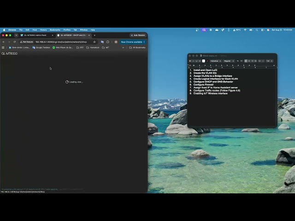295x221 pixels.
Task: Open Spotlight search in the menu bar
Action: click(257, 30)
